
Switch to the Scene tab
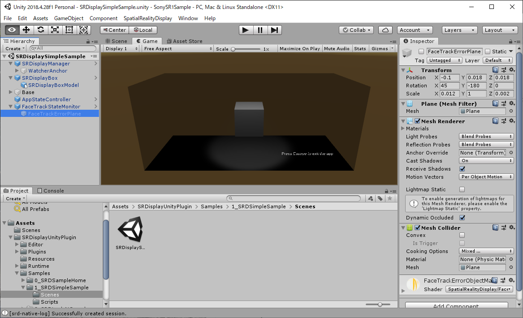point(117,41)
